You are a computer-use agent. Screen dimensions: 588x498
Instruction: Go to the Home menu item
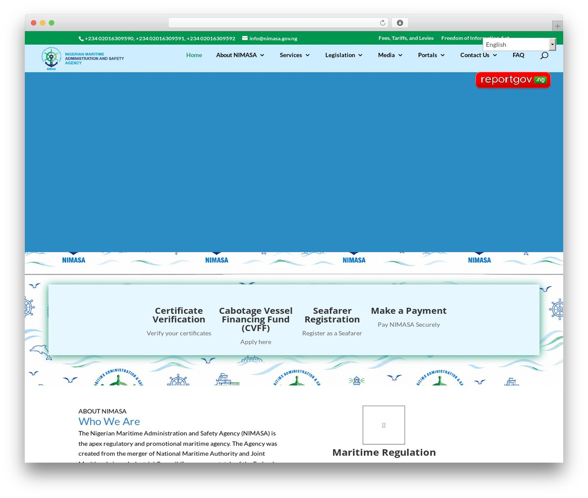pos(194,55)
